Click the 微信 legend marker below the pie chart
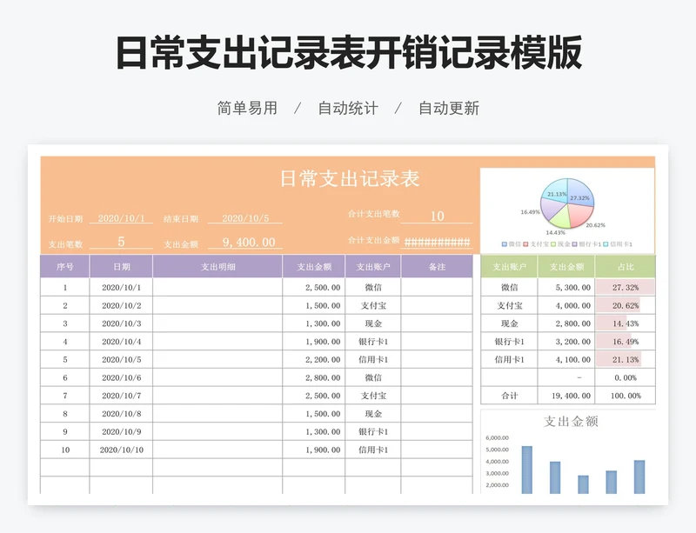The width and height of the screenshot is (696, 533). pyautogui.click(x=504, y=243)
